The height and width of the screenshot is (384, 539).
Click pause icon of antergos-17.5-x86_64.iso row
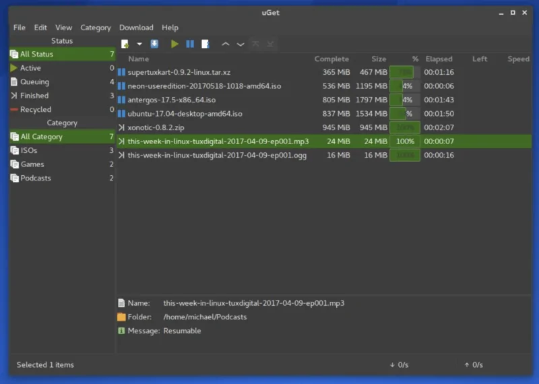121,100
